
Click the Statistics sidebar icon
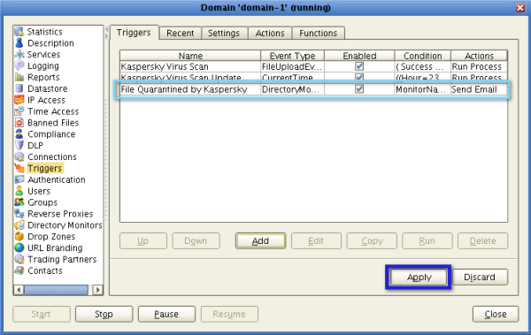[19, 32]
